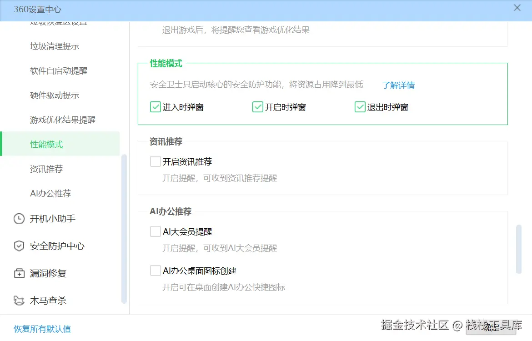This screenshot has width=532, height=341.
Task: Enable the AI办公桌面图标创建 checkbox
Action: pos(156,271)
